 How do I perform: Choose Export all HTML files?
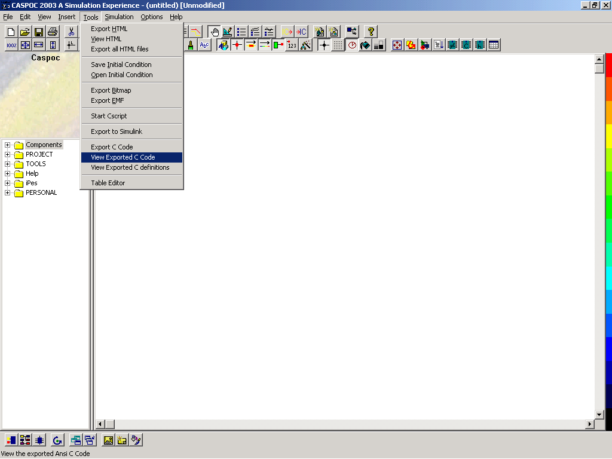[132, 49]
